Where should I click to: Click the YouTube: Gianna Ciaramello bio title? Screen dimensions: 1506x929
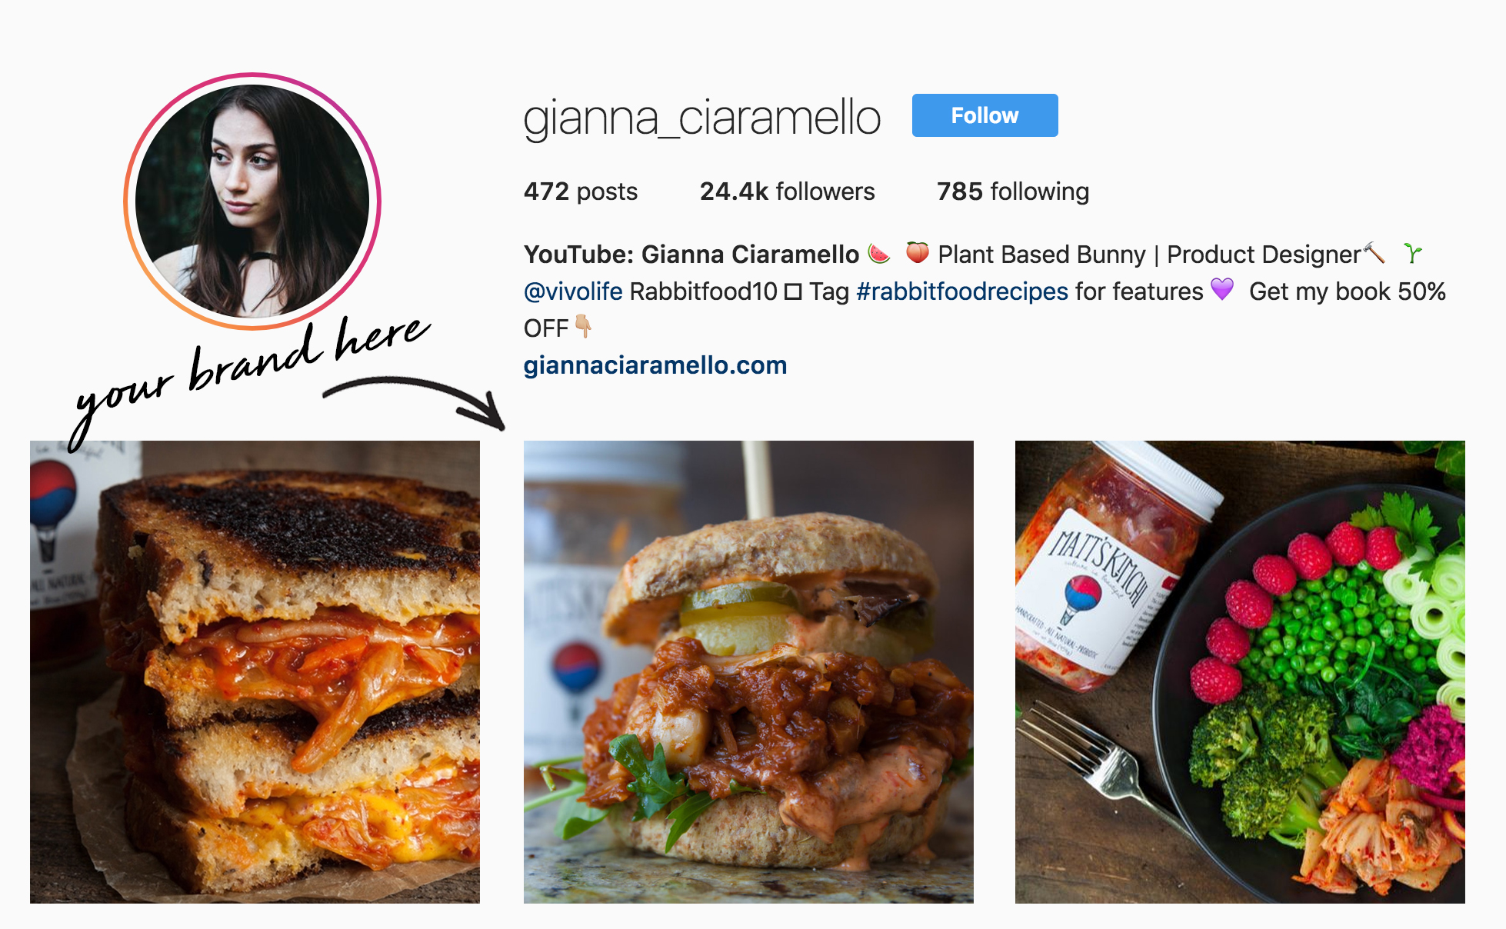[x=691, y=254]
